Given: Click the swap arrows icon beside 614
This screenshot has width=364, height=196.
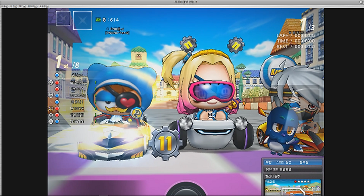Looking at the screenshot, I should coord(104,20).
